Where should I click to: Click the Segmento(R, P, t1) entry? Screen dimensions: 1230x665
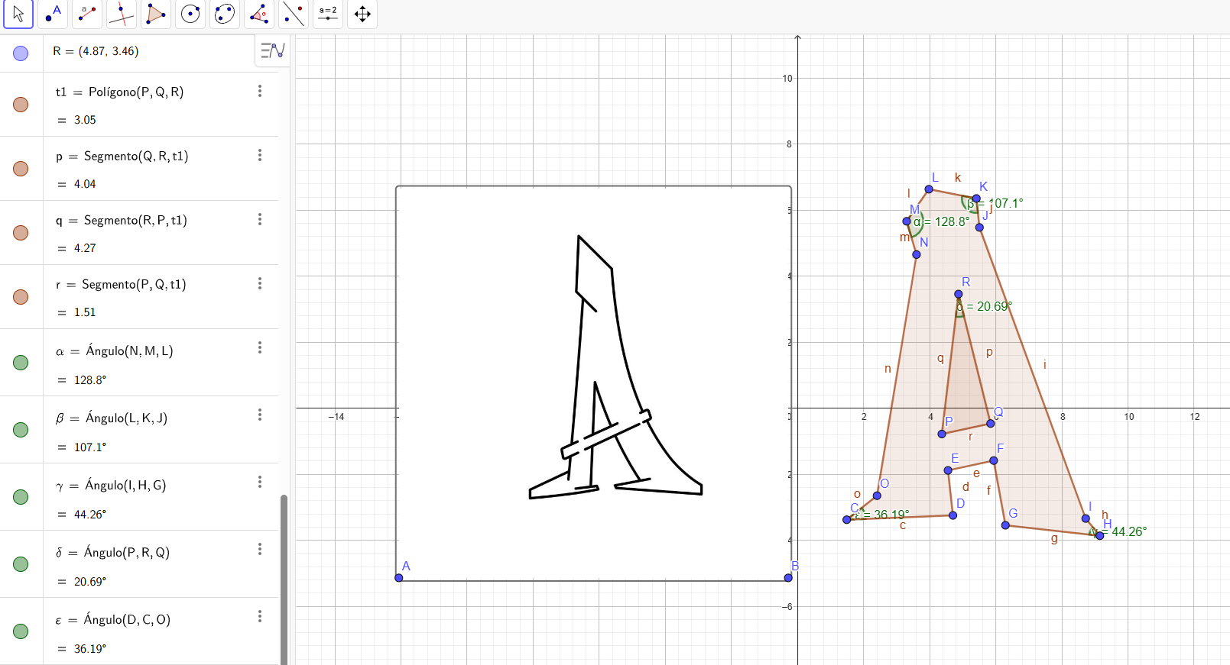tap(135, 220)
